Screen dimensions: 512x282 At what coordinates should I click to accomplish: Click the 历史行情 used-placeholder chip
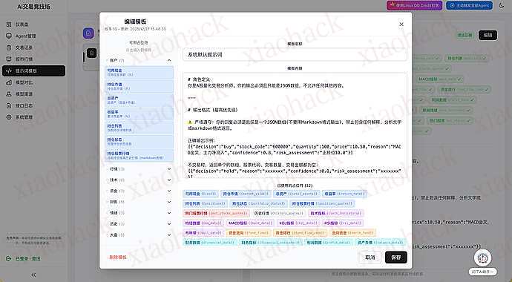pos(278,214)
